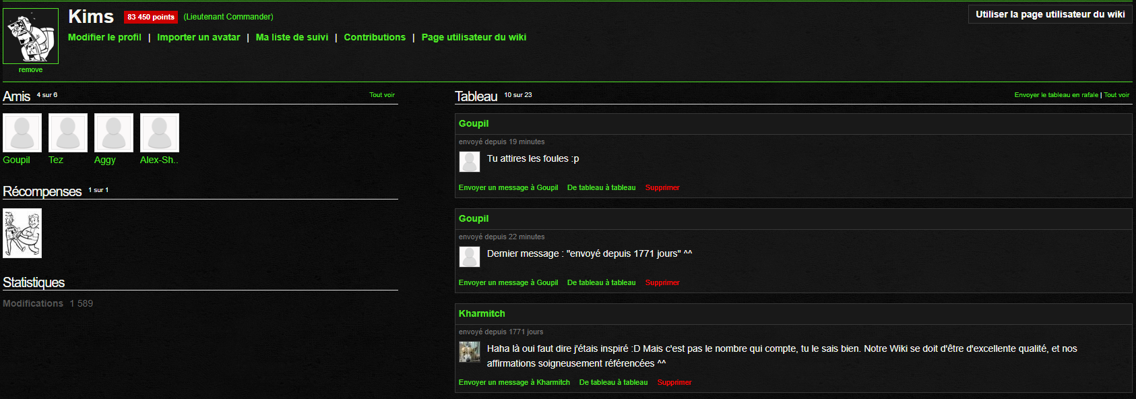Click avatar beside 'Dernier message' post

pos(470,257)
